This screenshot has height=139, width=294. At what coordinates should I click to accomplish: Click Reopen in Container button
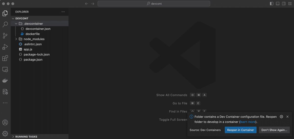pyautogui.click(x=241, y=130)
